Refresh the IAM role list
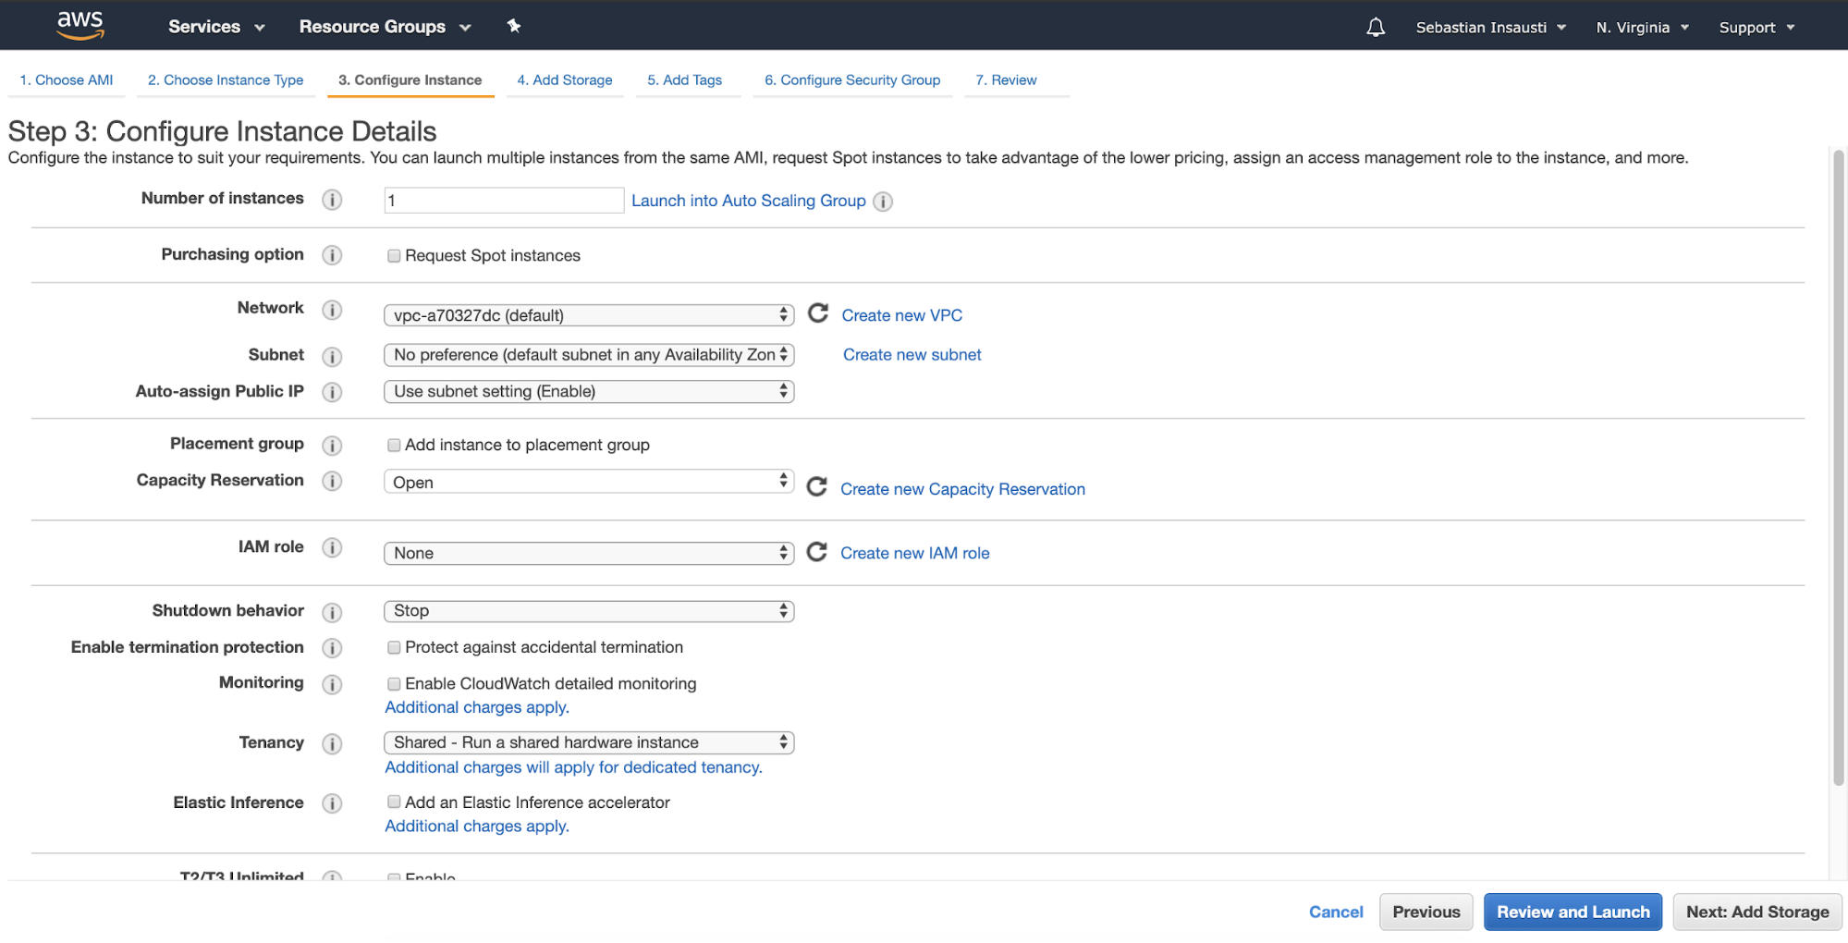The image size is (1848, 943). click(816, 552)
